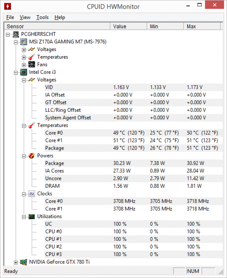Click the 0.89 W IA Cores min value
Viewport: 227px width, 278px height.
[x=158, y=171]
